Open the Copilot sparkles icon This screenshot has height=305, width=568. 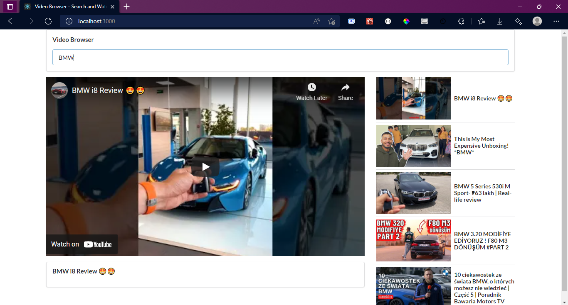coord(518,21)
